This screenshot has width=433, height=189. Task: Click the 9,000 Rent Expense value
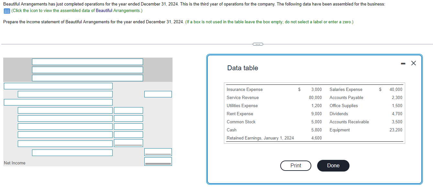[316, 114]
